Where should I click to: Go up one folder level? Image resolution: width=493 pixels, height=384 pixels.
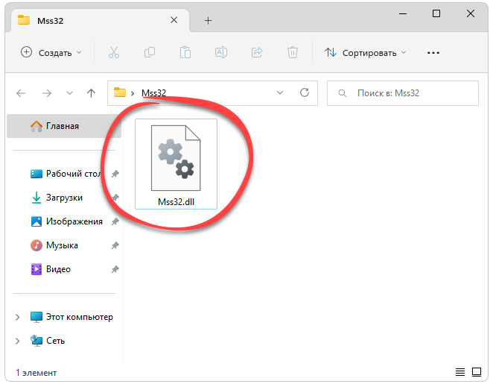point(91,93)
